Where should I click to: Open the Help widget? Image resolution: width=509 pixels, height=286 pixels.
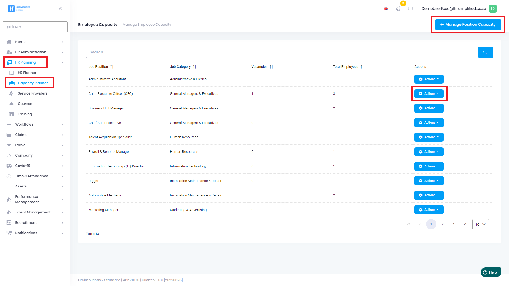point(490,272)
